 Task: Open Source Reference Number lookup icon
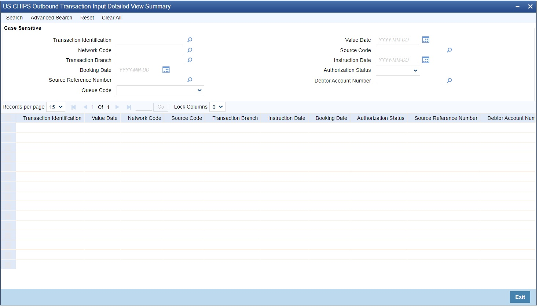(x=190, y=80)
